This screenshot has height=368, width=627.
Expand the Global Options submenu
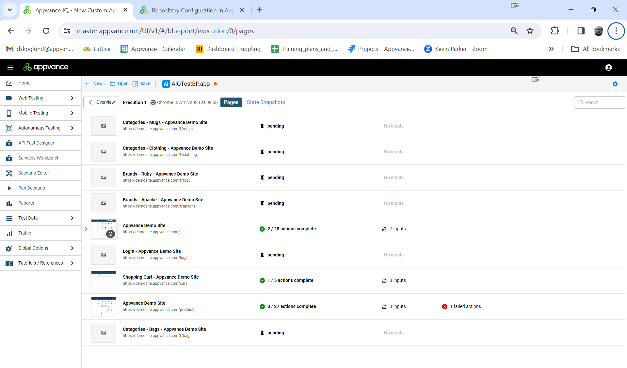[x=72, y=248]
